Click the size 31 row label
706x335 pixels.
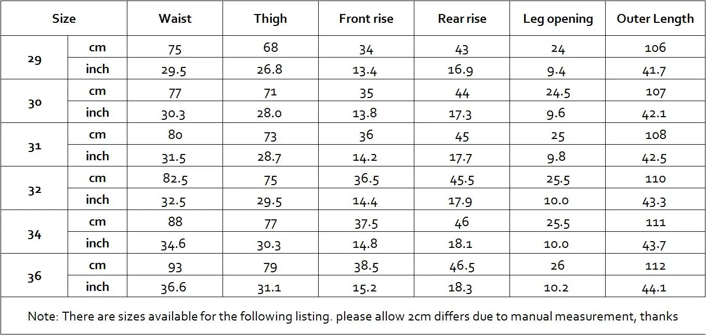(x=34, y=146)
